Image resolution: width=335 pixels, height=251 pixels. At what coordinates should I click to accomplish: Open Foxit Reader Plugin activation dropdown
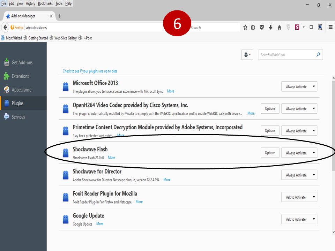click(x=299, y=197)
